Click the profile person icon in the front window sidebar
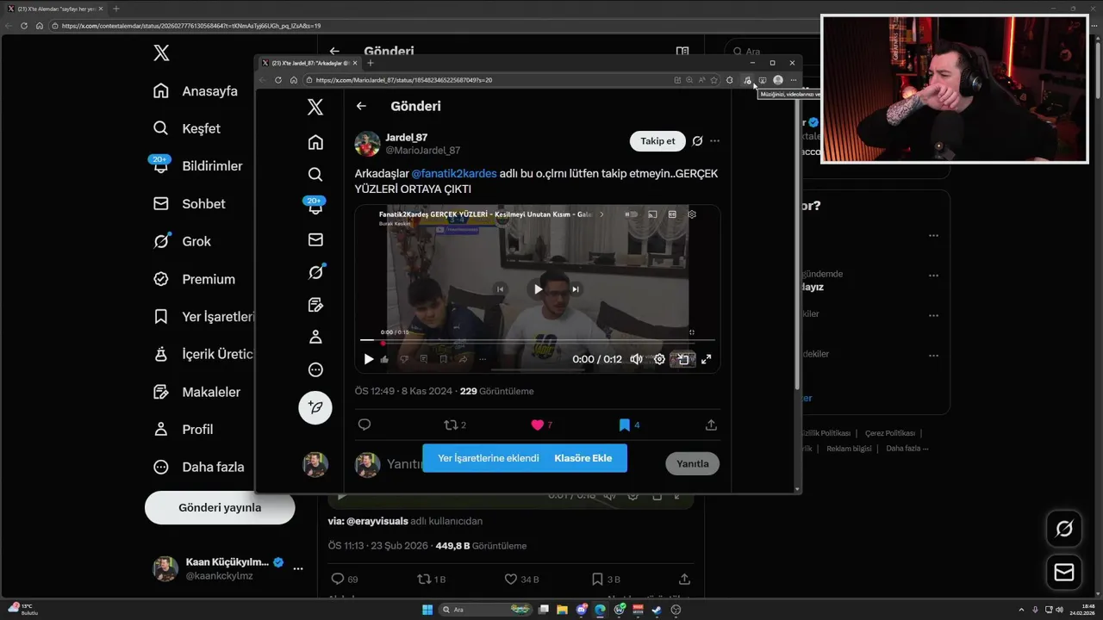 (x=315, y=337)
